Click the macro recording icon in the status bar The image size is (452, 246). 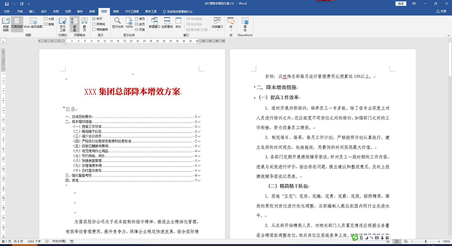point(72,241)
